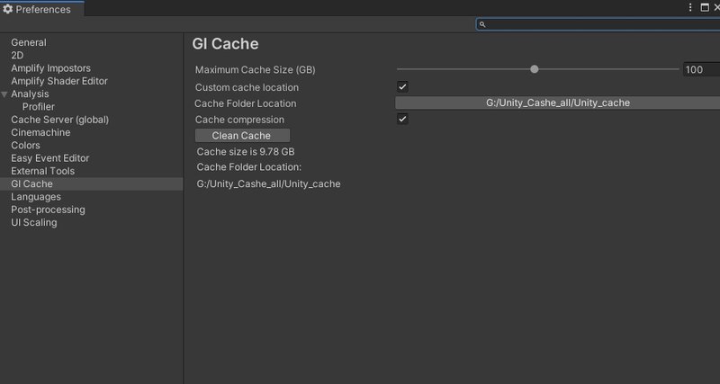Toggle the Cache compression checkbox
Viewport: 720px width, 384px height.
click(x=402, y=119)
